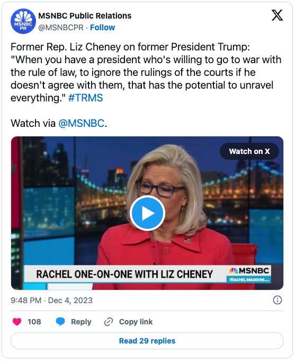Click the Watch on X button
The image size is (295, 361).
coord(249,151)
